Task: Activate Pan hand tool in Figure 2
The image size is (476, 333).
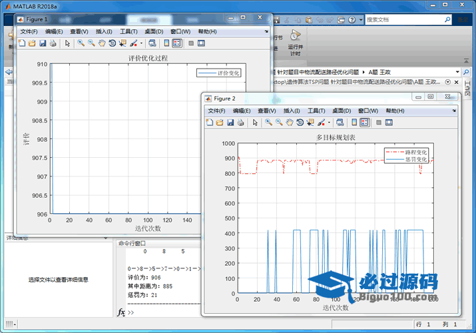Action: [290, 123]
